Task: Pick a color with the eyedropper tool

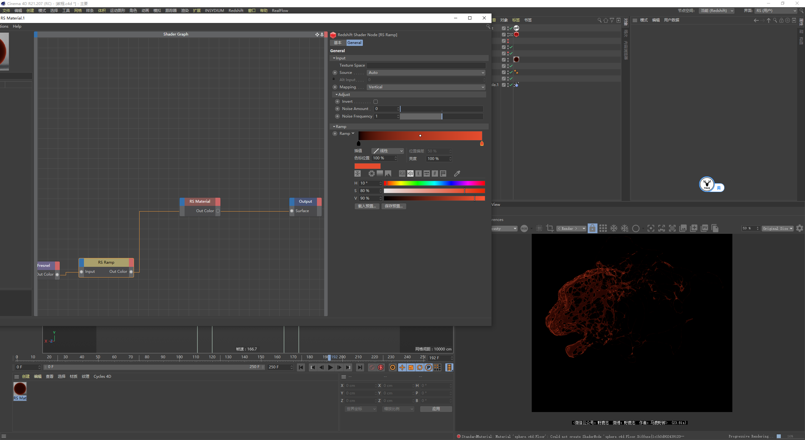Action: pyautogui.click(x=457, y=173)
